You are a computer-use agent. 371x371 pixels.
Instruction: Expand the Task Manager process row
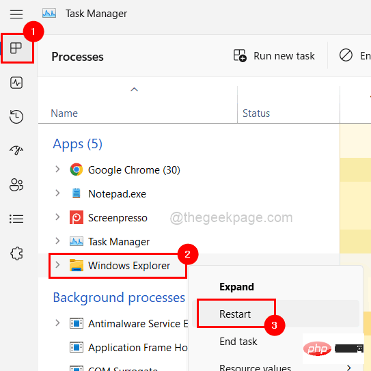[x=57, y=241]
